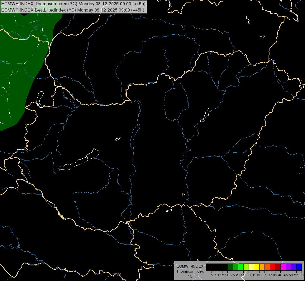Image resolution: width=305 pixels, height=281 pixels.
Task: Click the legend scale value 50
Action: tap(291, 275)
